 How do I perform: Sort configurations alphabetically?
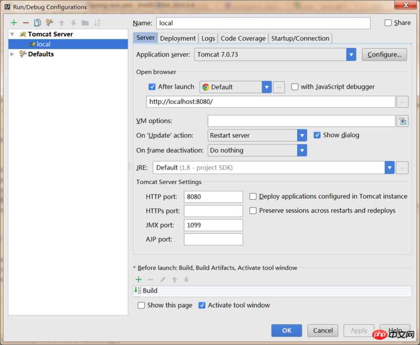click(x=97, y=23)
